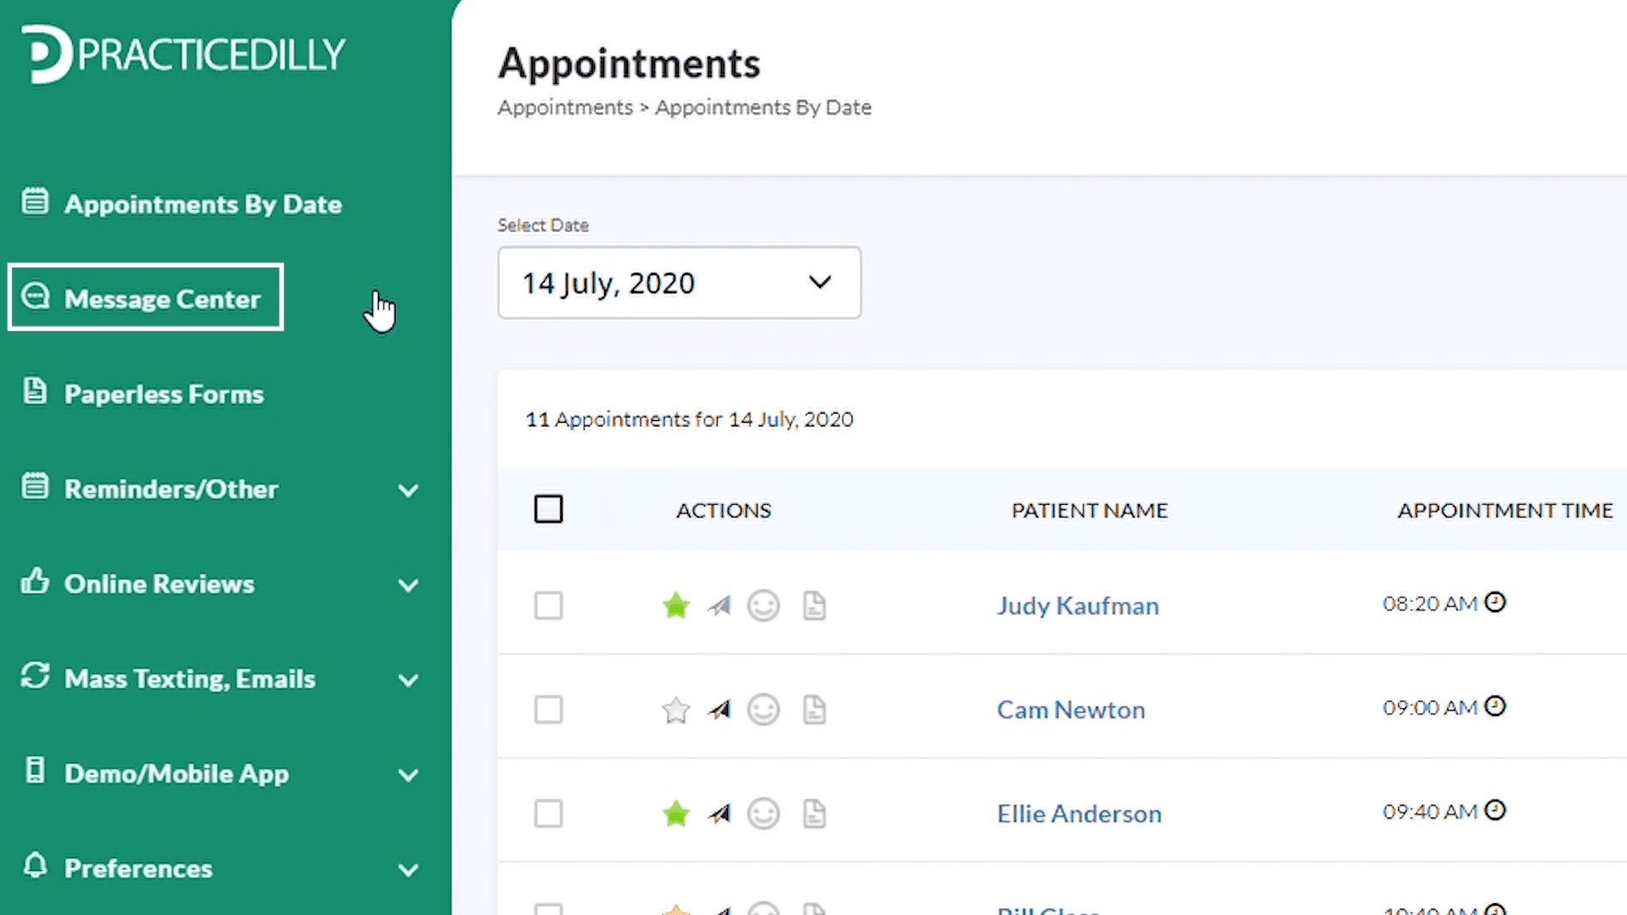
Task: Click the 08:20 AM appointment time
Action: pos(1430,603)
